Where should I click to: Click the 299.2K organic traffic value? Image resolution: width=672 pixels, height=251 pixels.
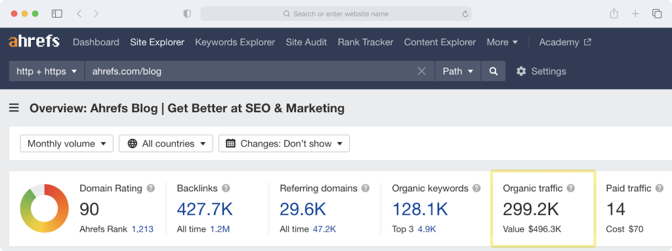530,209
